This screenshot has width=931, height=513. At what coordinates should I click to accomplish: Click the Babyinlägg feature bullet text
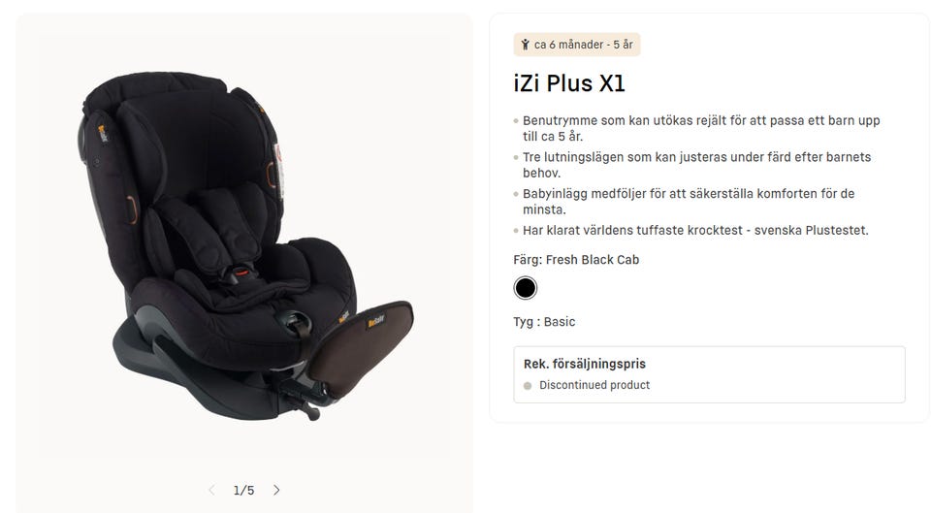(689, 202)
